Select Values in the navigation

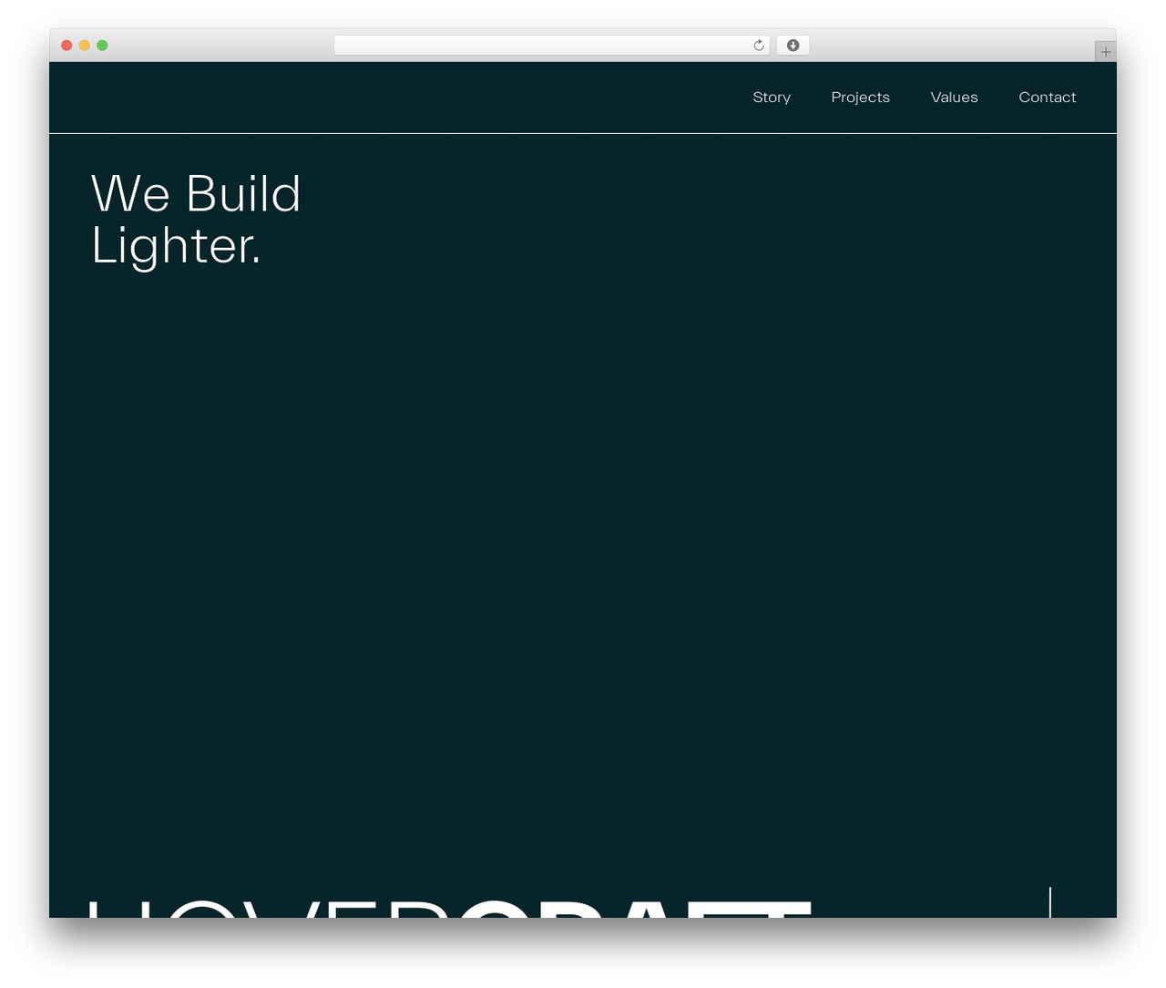[954, 98]
